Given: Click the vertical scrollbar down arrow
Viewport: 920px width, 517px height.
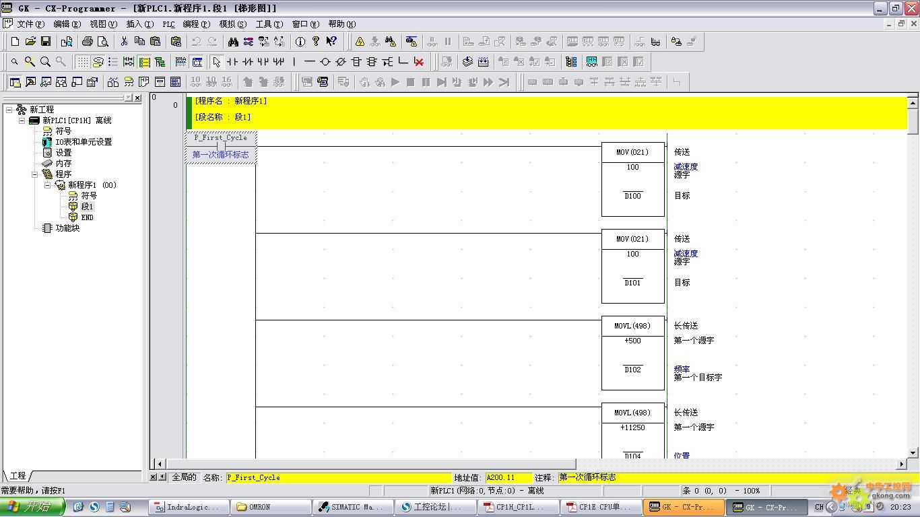Looking at the screenshot, I should pyautogui.click(x=913, y=453).
